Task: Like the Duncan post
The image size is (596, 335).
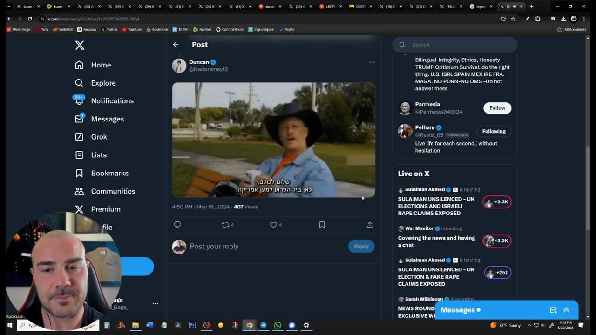Action: coord(273,225)
